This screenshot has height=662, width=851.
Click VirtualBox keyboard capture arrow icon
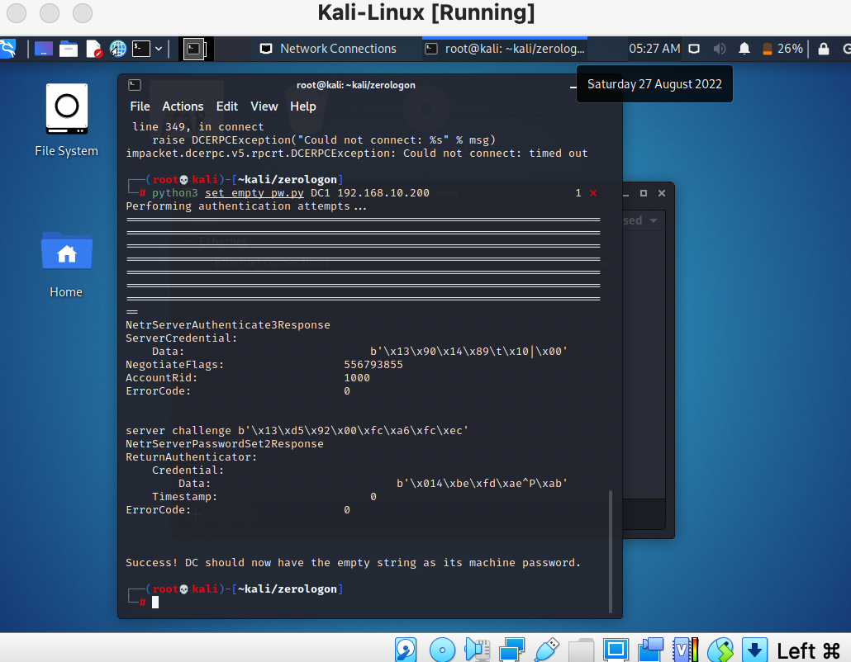pos(755,650)
